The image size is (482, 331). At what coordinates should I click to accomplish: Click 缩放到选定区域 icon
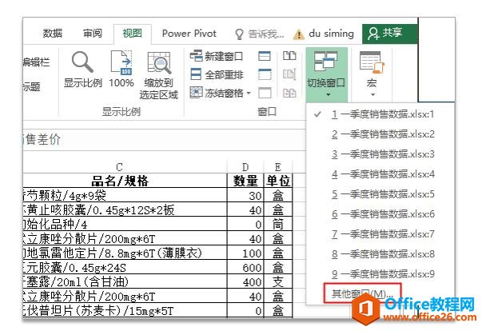(159, 62)
